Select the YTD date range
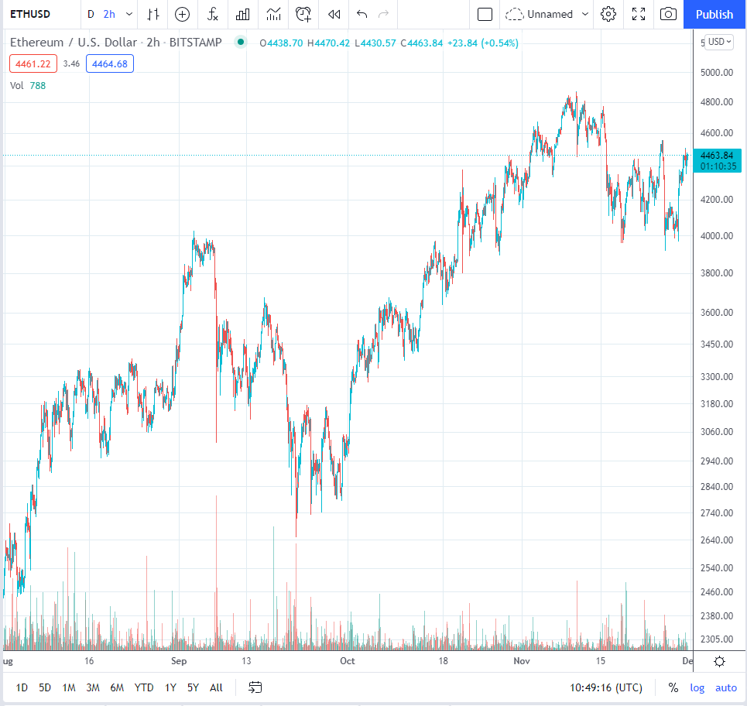 (x=144, y=687)
